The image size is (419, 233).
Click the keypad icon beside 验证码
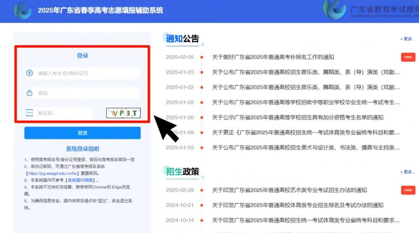coord(30,113)
